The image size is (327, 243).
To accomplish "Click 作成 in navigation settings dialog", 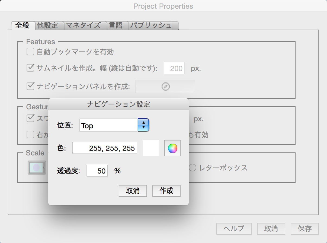I will point(166,191).
